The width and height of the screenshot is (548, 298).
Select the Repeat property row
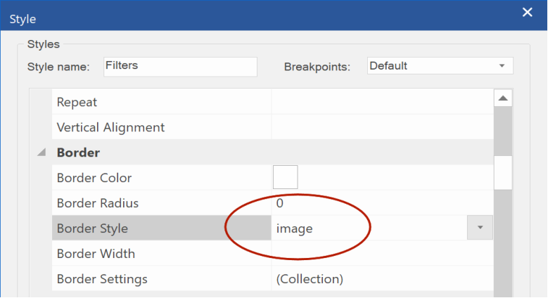273,102
